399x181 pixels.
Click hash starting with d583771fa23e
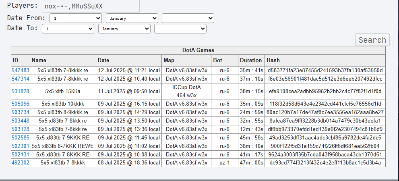tap(325, 71)
